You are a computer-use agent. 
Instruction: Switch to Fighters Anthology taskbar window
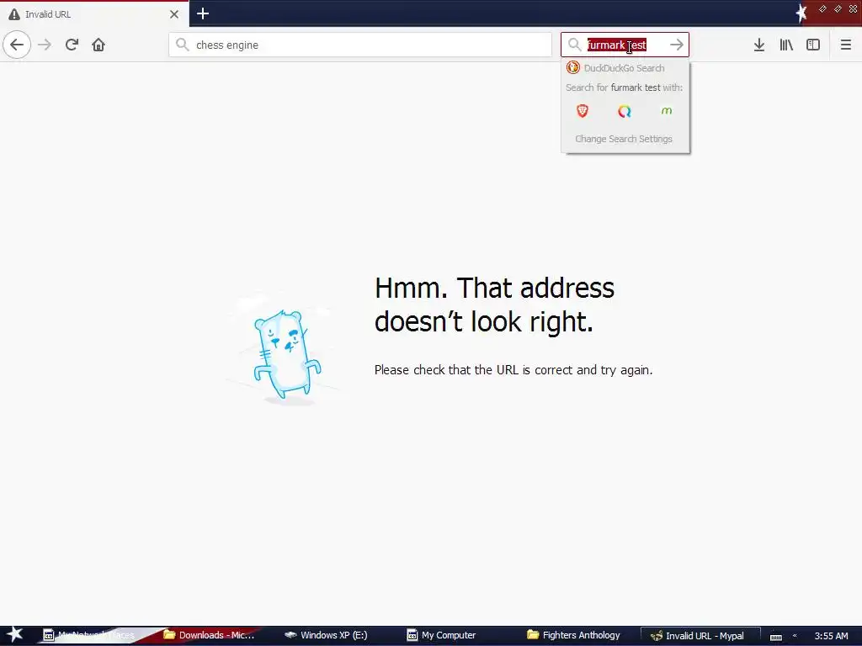(x=574, y=635)
